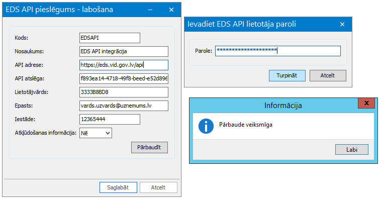Cancel editing with the lower Atcelt button
Viewport: 381px width, 200px height.
[158, 187]
